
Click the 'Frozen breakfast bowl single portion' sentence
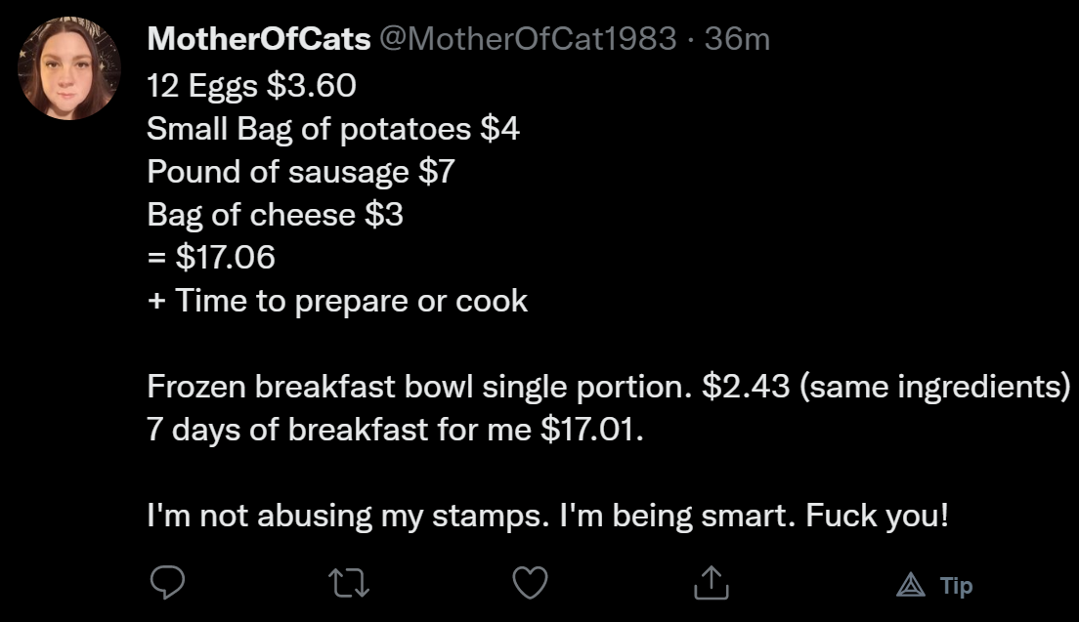(x=419, y=387)
